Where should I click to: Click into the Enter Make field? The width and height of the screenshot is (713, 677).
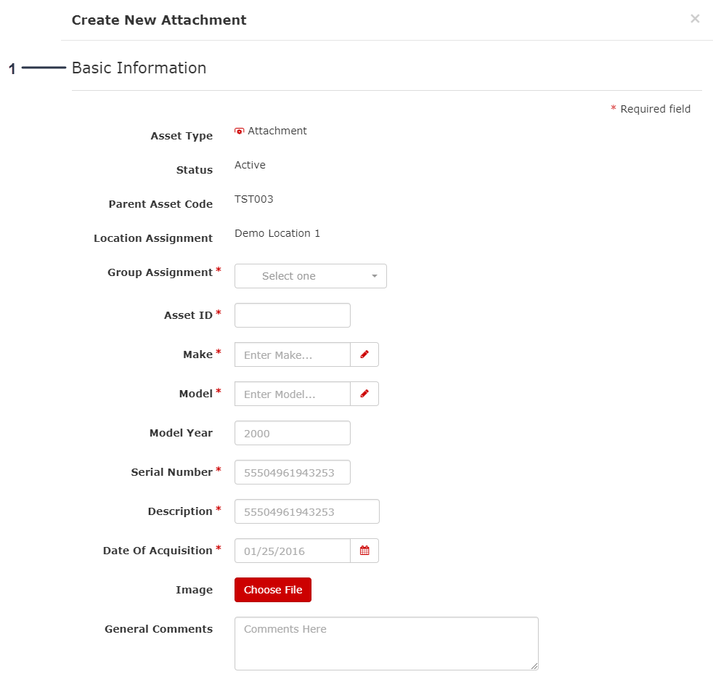tap(292, 354)
